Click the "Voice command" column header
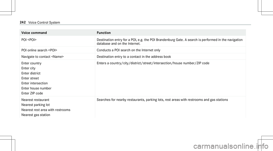 pos(34,33)
